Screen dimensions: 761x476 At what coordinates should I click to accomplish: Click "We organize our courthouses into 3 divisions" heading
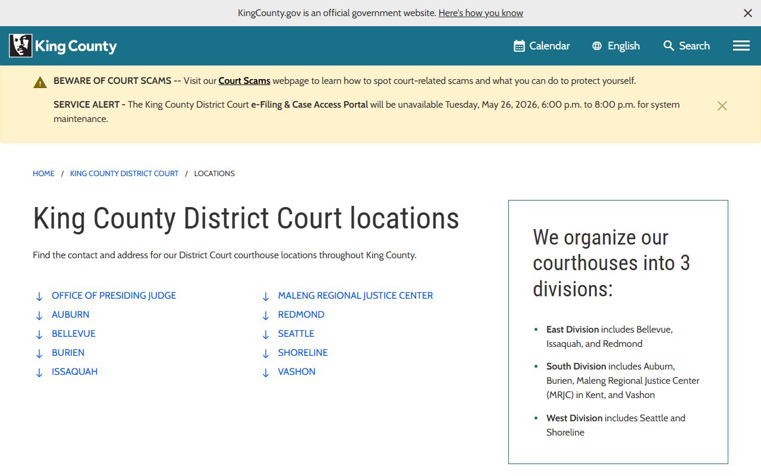click(x=611, y=263)
